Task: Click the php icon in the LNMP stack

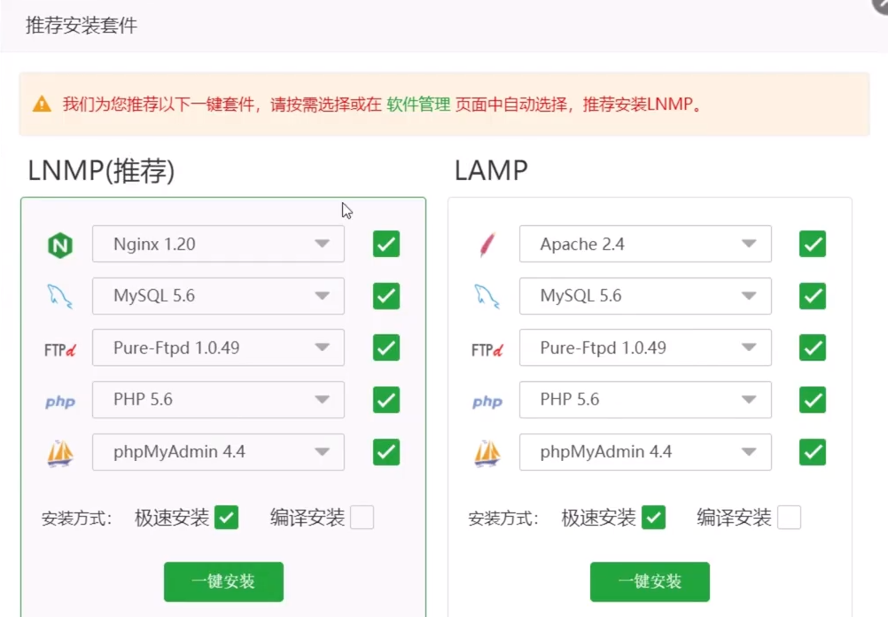Action: 59,400
